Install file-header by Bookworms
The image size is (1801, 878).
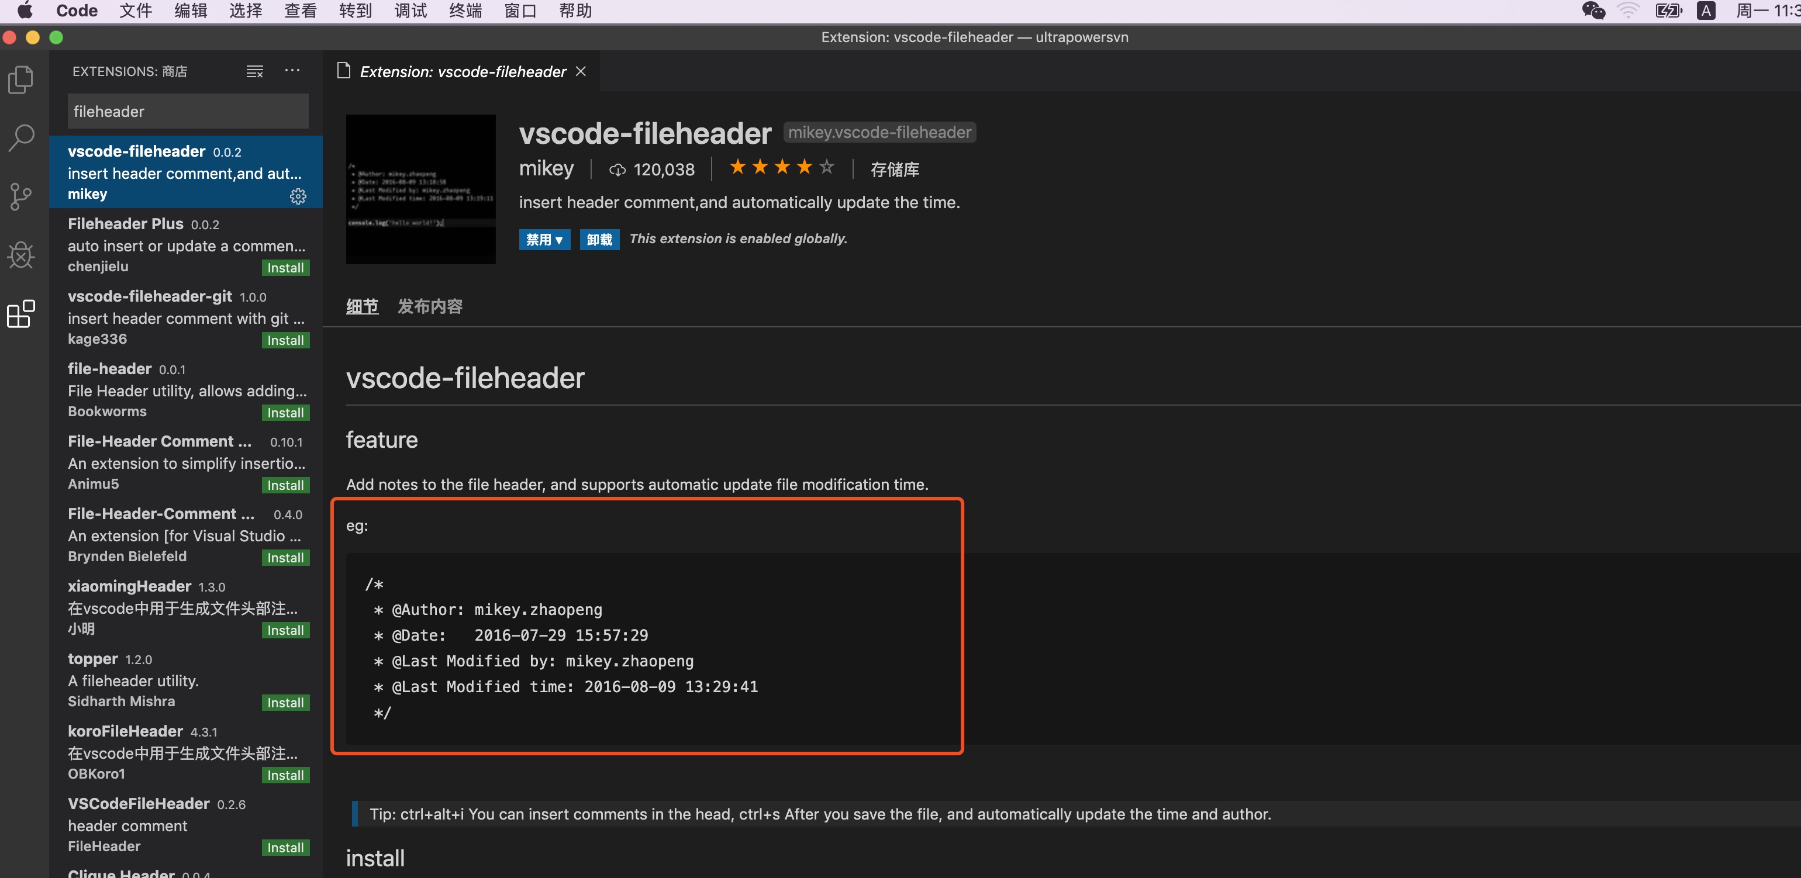(x=285, y=413)
